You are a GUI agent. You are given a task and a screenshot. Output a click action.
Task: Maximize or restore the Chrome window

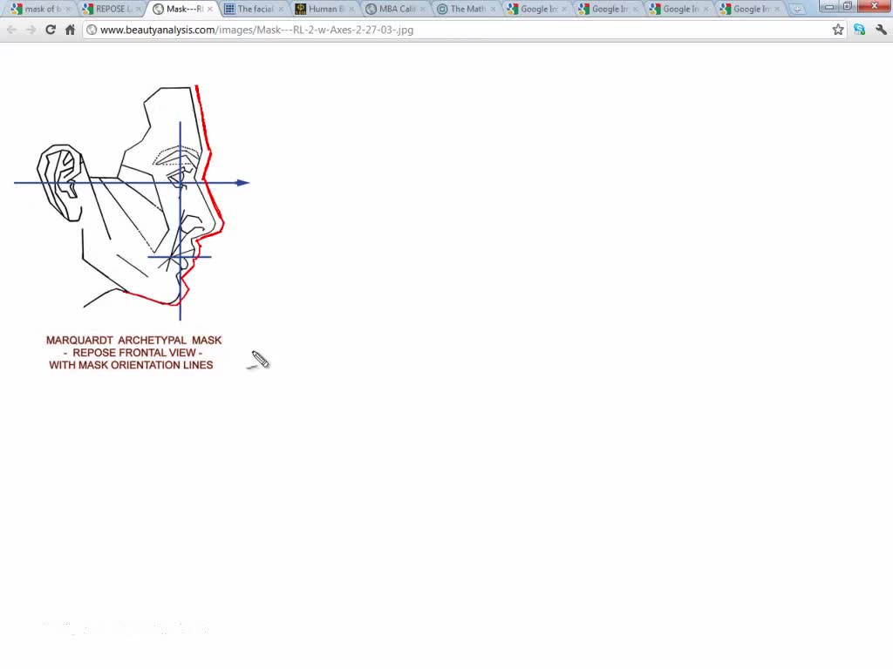848,6
